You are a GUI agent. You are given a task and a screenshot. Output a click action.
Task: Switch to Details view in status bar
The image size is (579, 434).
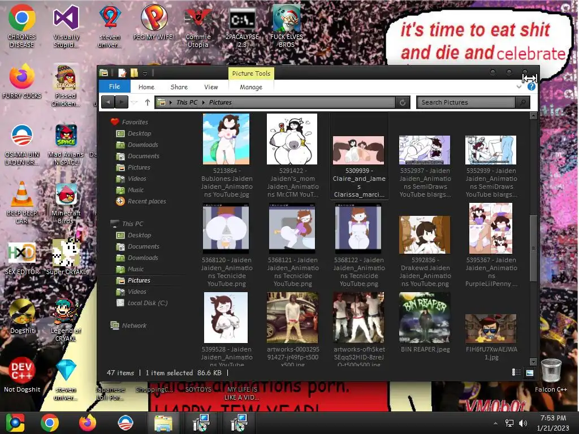click(x=516, y=372)
